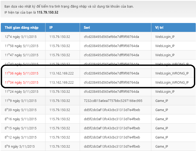This screenshot has height=151, width=196.
Task: Click WebLogin_WRONG_IP in the 11h34 row
Action: (x=172, y=83)
